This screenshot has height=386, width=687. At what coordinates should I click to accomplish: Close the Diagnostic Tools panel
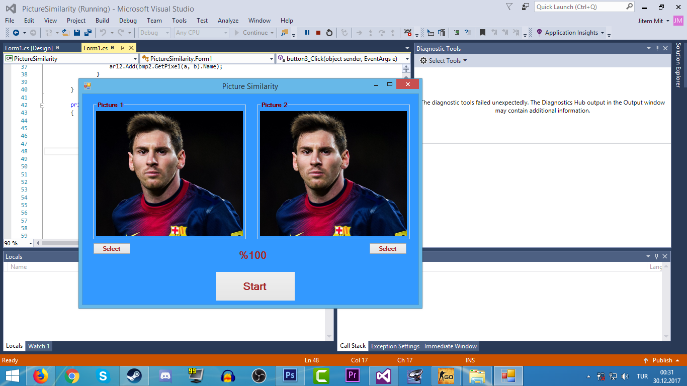point(665,49)
